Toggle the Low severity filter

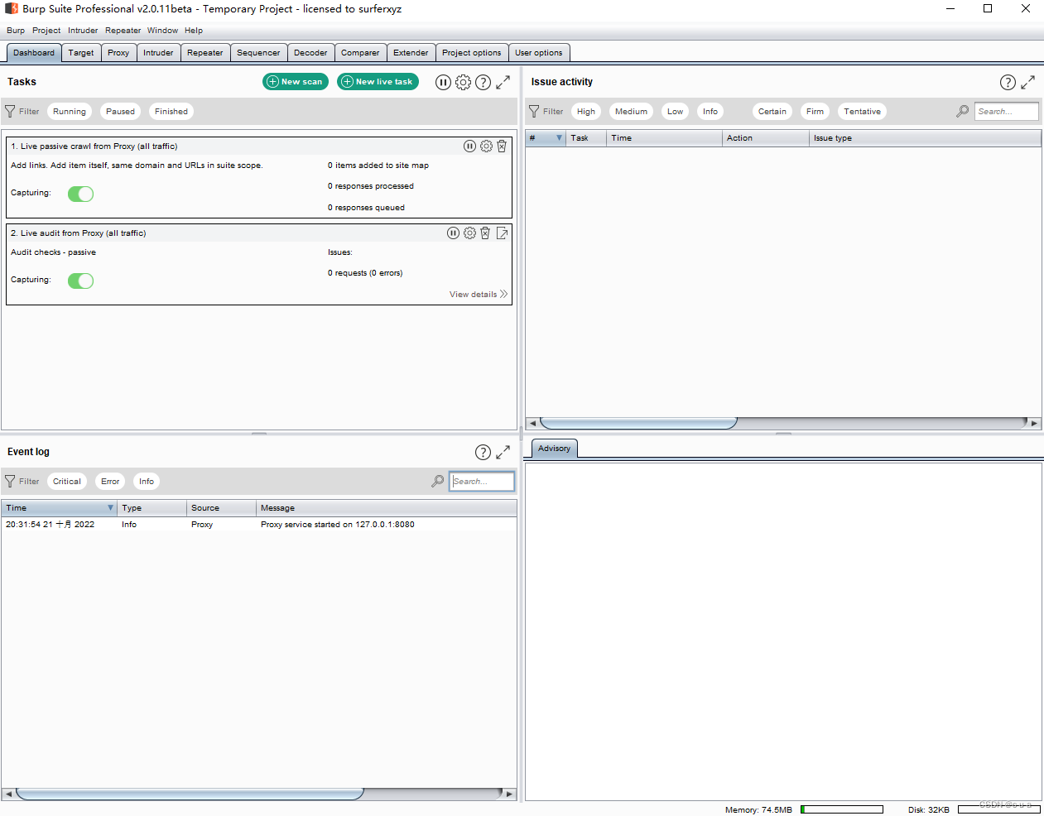click(676, 112)
